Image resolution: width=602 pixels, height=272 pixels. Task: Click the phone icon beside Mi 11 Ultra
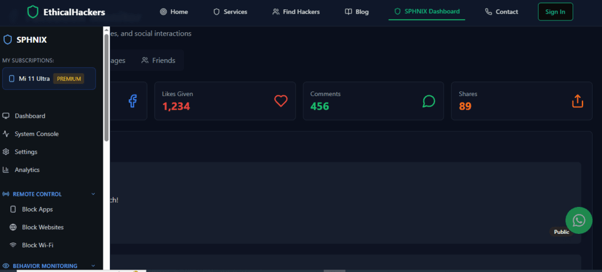pos(12,79)
